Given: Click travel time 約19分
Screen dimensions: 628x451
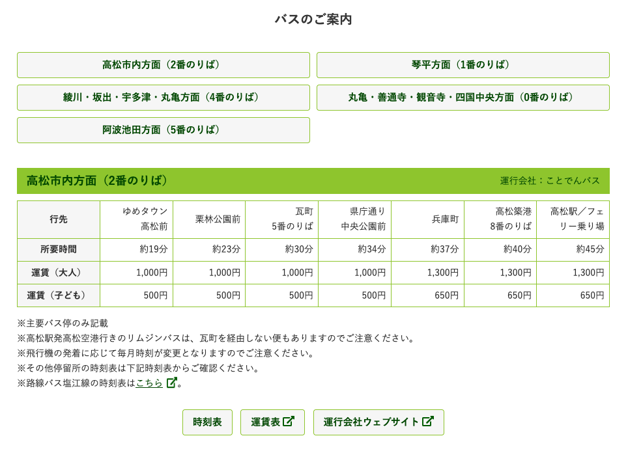Looking at the screenshot, I should pos(153,249).
